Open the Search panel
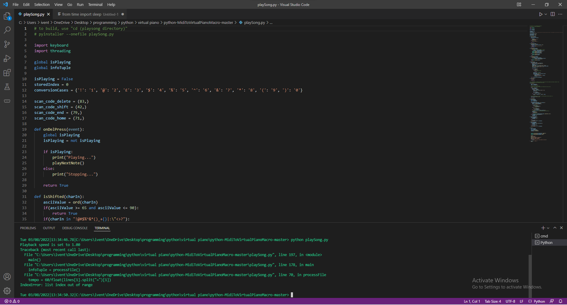567x305 pixels. point(7,30)
